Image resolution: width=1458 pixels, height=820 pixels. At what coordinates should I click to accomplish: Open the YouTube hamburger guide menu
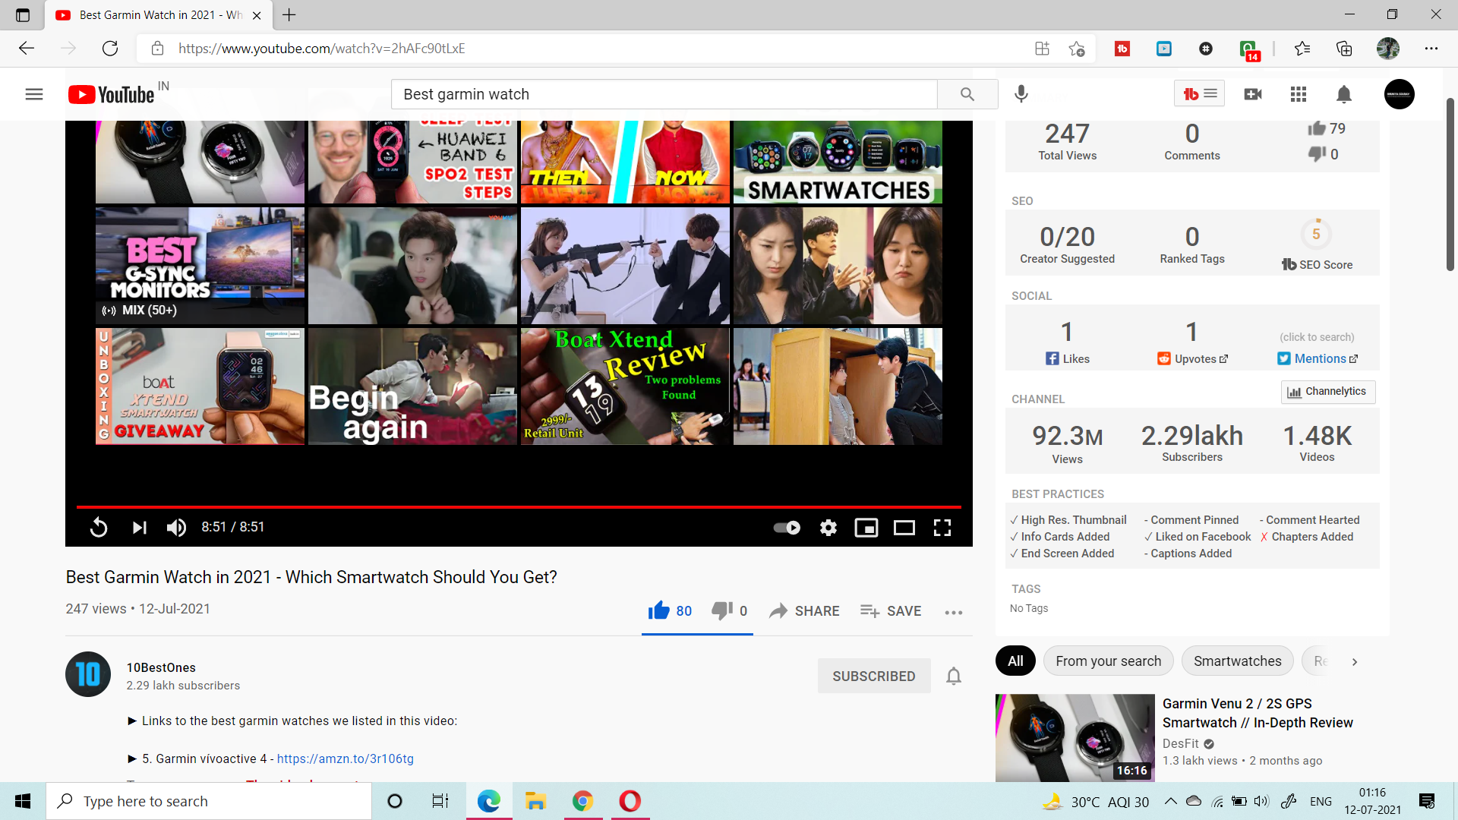[34, 94]
